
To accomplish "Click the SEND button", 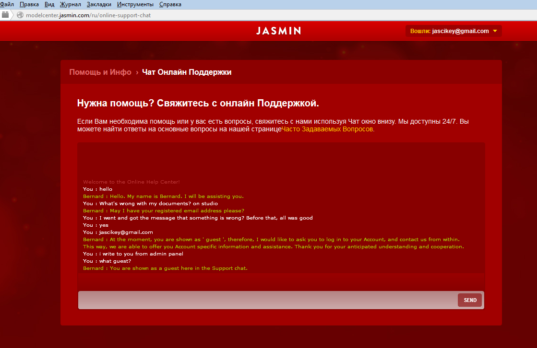I will click(x=470, y=300).
